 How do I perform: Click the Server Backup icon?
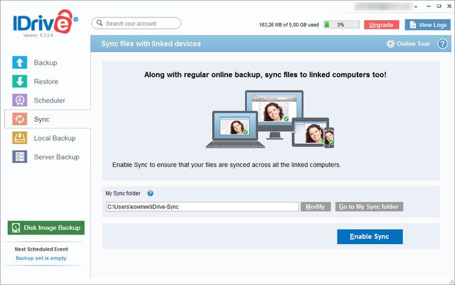[x=20, y=157]
